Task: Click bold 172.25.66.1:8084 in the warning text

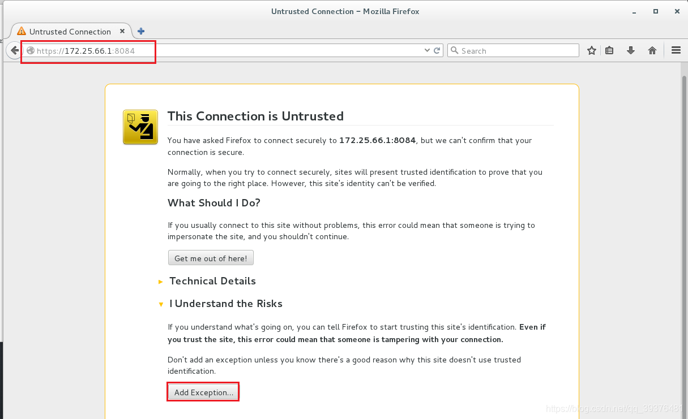Action: [x=377, y=140]
